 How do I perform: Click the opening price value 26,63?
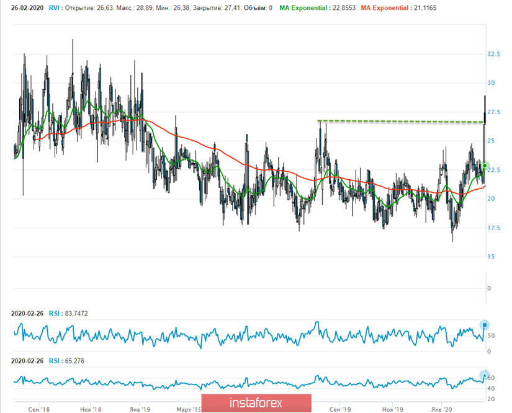click(x=105, y=8)
